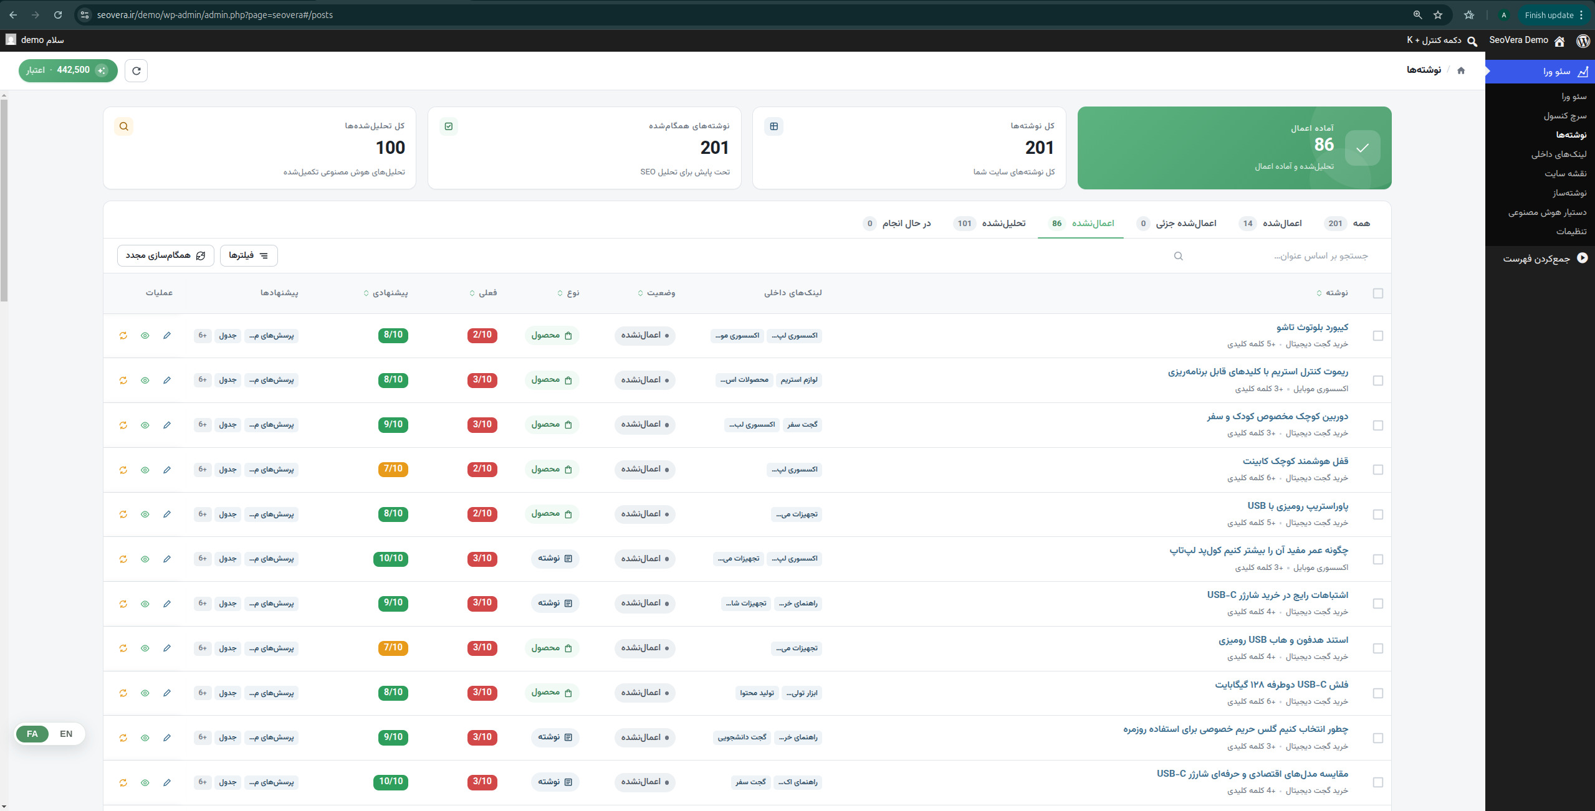Click edit pencil for کیبورد بلوتوث تاشو row
The height and width of the screenshot is (811, 1595).
coord(166,335)
